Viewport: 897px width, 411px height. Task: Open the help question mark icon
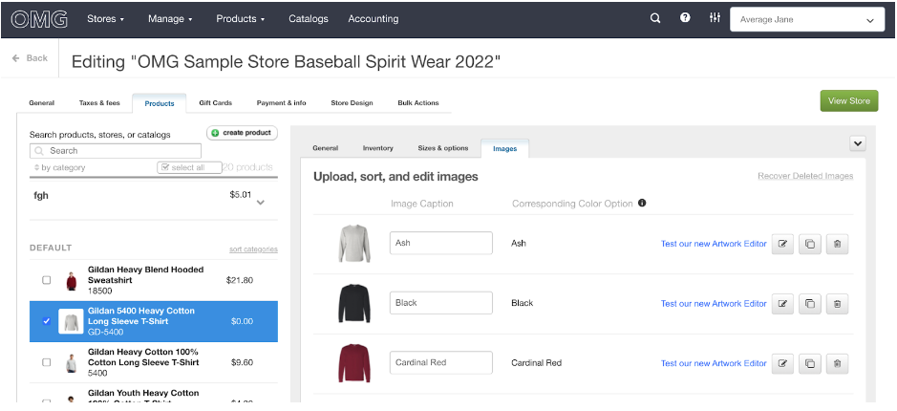point(685,18)
